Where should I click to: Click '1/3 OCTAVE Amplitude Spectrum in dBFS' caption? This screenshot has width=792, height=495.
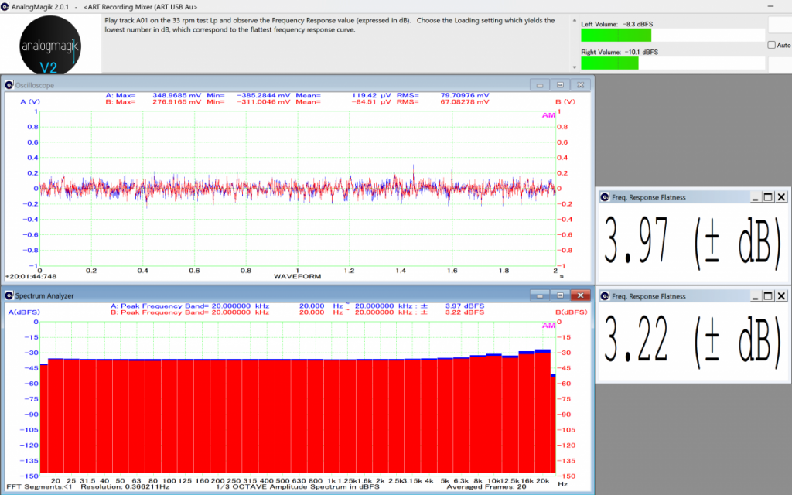point(298,487)
